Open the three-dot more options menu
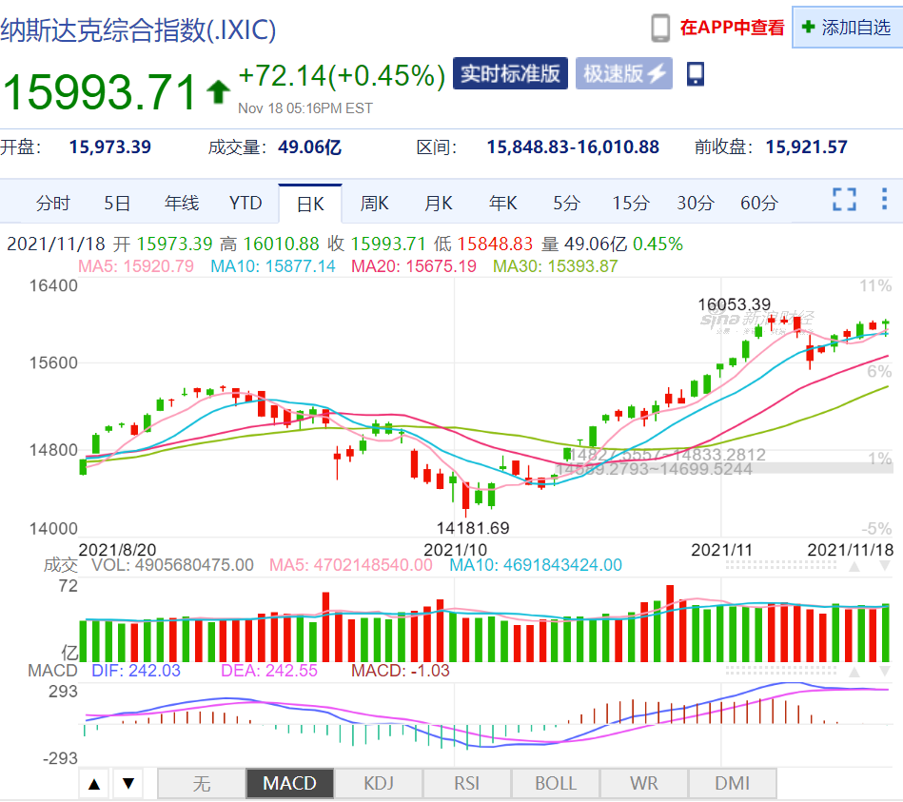Screen dimensions: 903x802 [x=885, y=199]
